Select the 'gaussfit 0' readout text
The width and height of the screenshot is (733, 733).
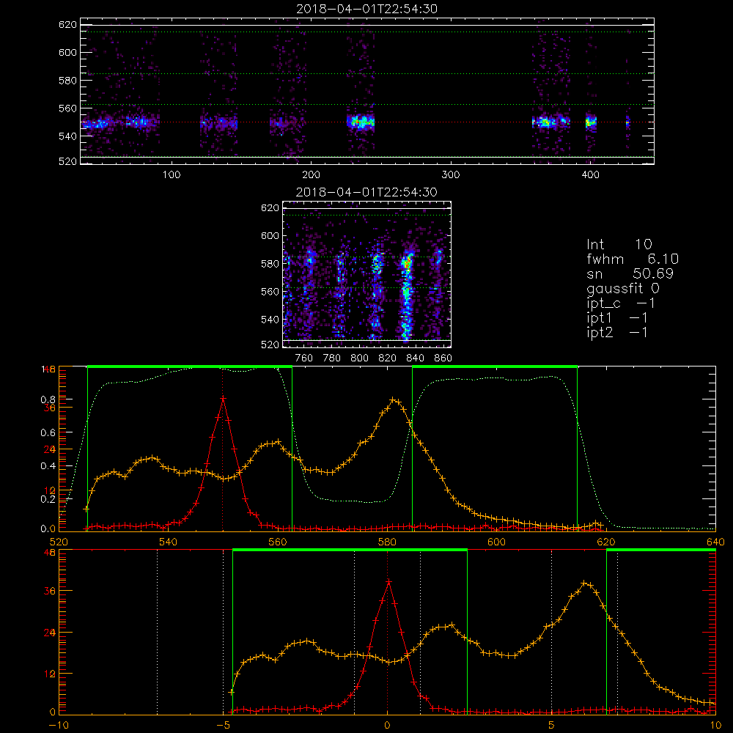tap(622, 288)
